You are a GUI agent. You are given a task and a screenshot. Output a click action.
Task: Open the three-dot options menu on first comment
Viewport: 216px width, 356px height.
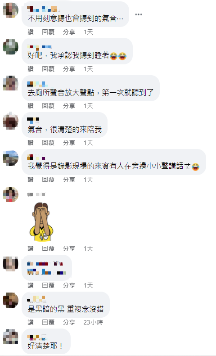(139, 14)
